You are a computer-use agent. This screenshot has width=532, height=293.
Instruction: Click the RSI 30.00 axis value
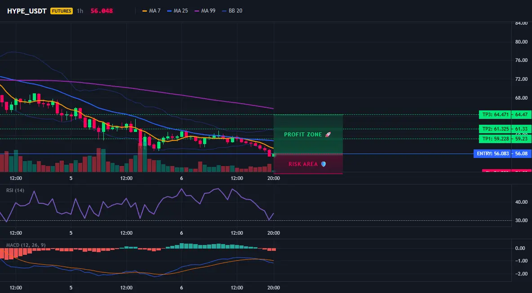click(521, 220)
